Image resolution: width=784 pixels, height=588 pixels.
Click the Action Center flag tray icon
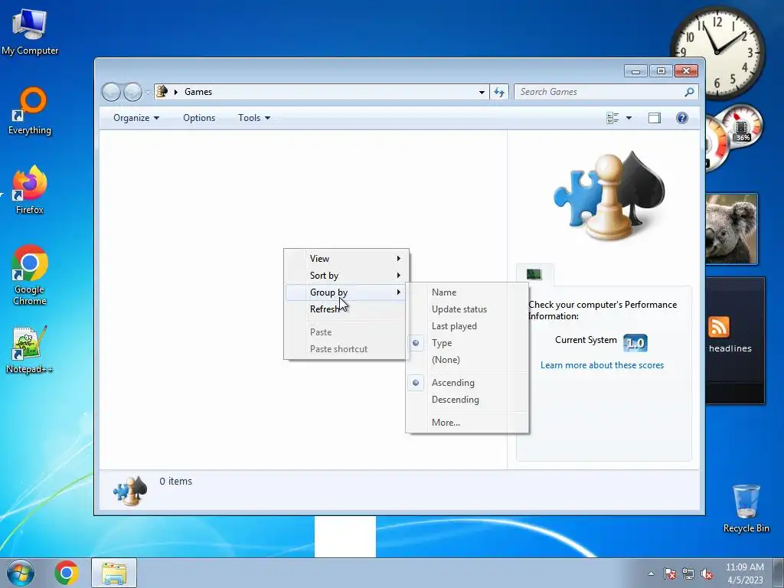pos(670,573)
